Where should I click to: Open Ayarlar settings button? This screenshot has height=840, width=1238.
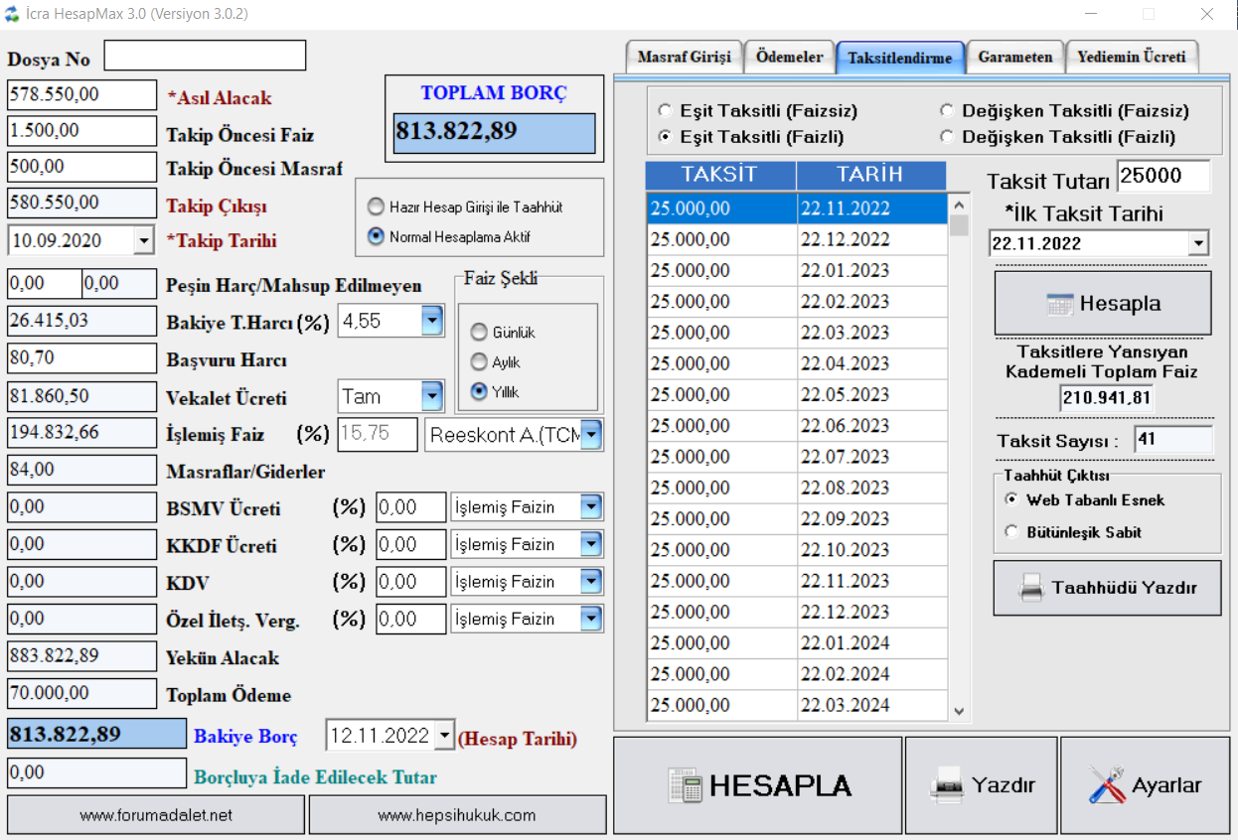coord(1146,785)
